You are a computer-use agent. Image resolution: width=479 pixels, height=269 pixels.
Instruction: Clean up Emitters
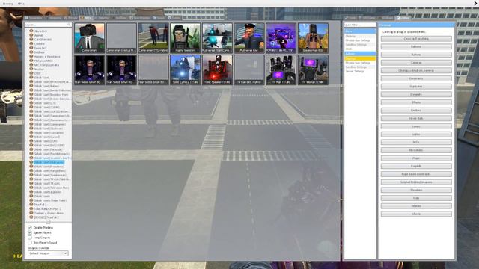(x=416, y=110)
